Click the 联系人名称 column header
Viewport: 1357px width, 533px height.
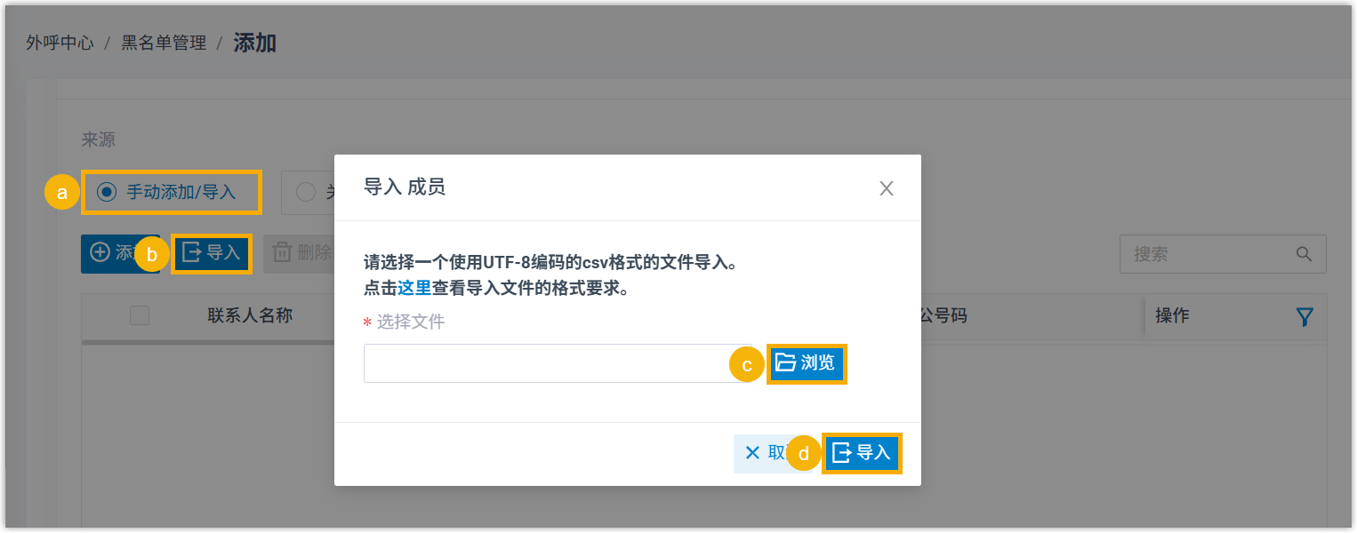[x=250, y=315]
